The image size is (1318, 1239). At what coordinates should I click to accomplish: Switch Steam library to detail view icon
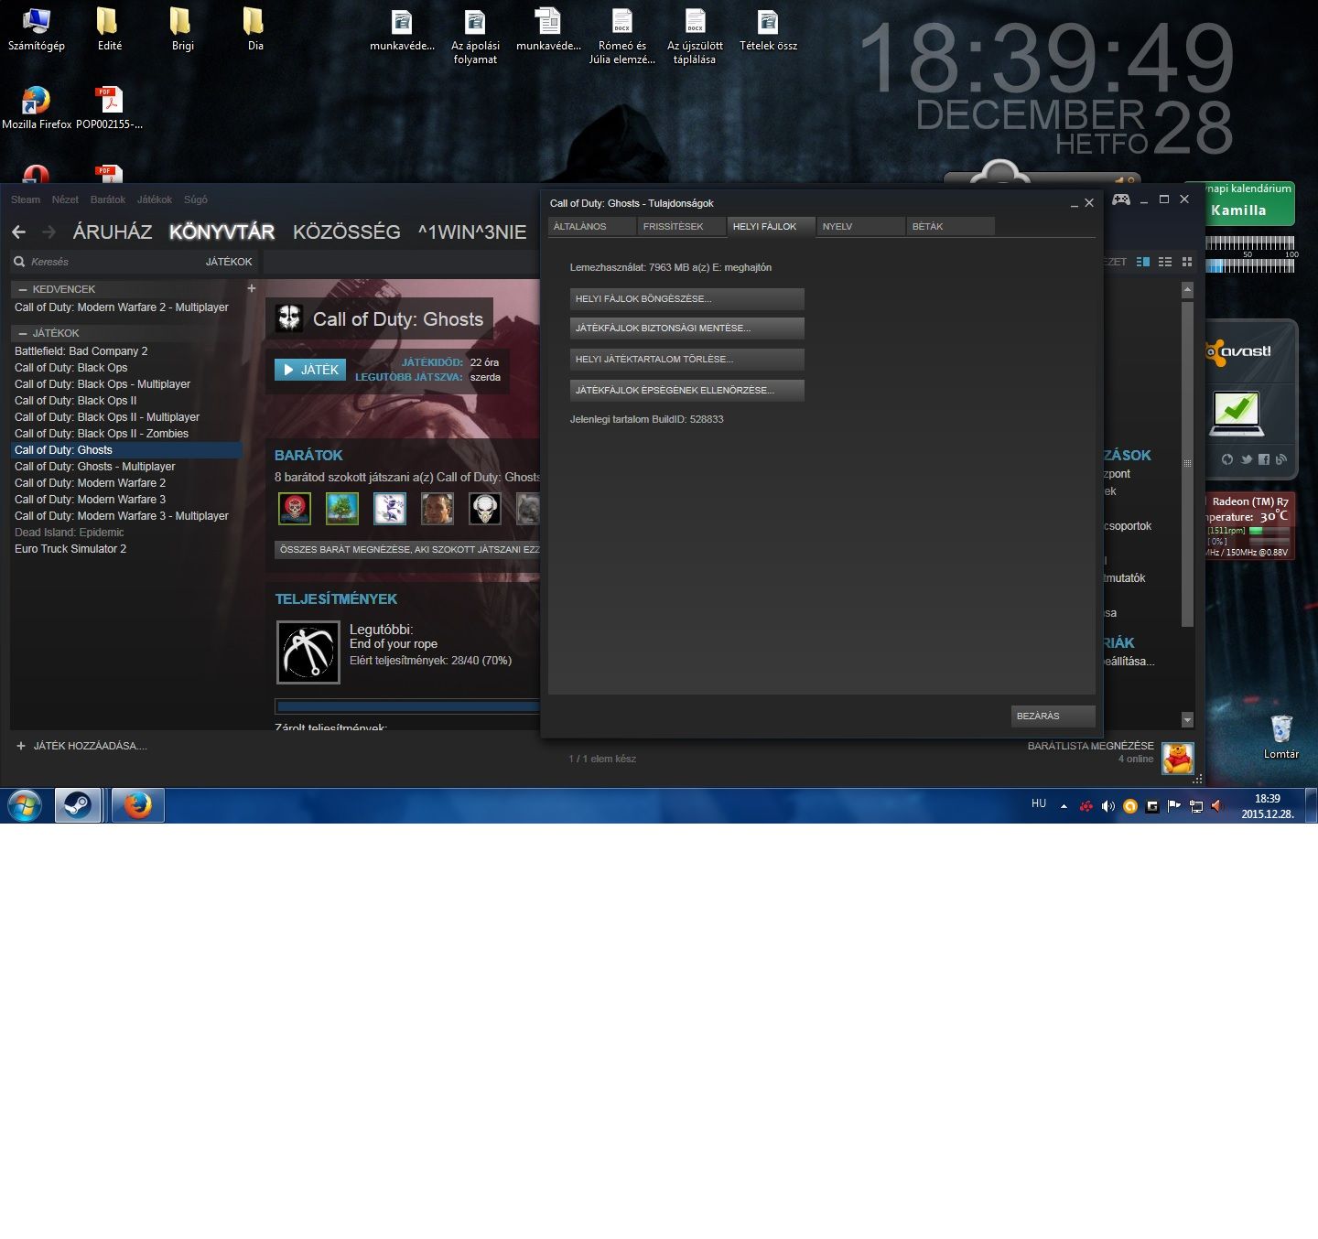[1143, 262]
